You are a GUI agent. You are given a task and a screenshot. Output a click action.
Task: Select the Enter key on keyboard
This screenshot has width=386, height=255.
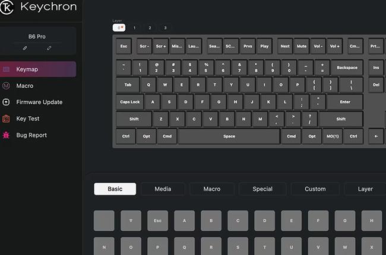(345, 102)
